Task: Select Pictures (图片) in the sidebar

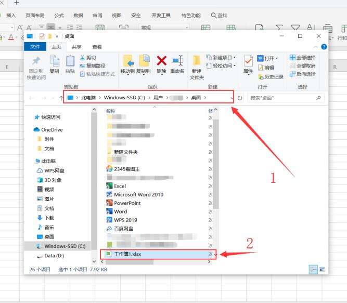Action: (x=46, y=199)
